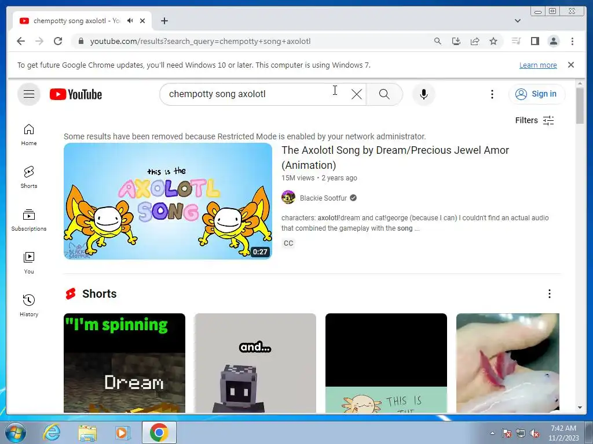Viewport: 593px width, 444px height.
Task: Start voice search with the microphone
Action: click(x=423, y=94)
